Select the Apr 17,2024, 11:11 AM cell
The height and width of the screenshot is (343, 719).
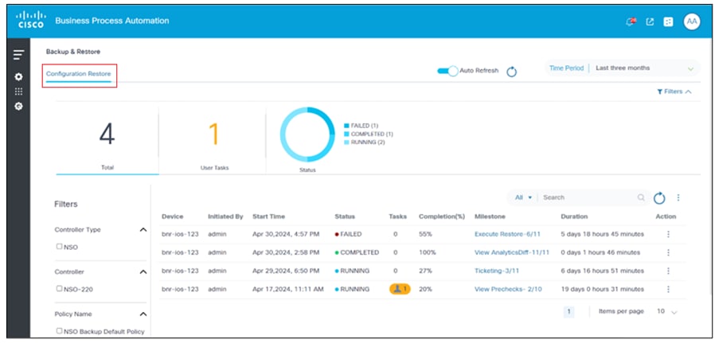click(x=288, y=289)
